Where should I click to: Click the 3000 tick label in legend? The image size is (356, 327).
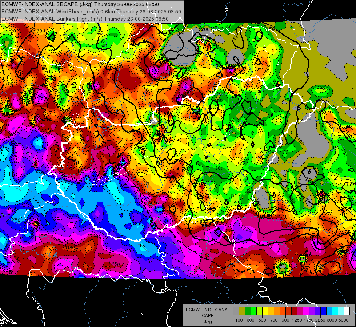tap(332, 320)
